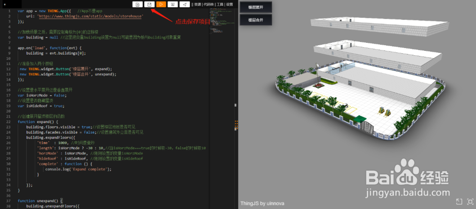Viewport: 476px width, 209px height.
Task: Click the presentation board icon in the toolbar
Action: tap(173, 4)
